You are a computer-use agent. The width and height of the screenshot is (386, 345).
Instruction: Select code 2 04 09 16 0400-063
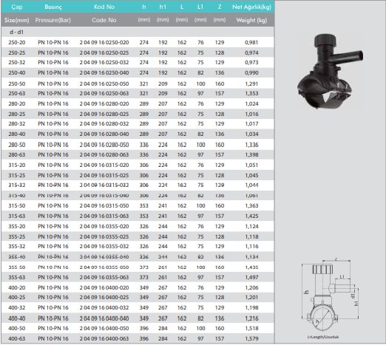(104, 338)
